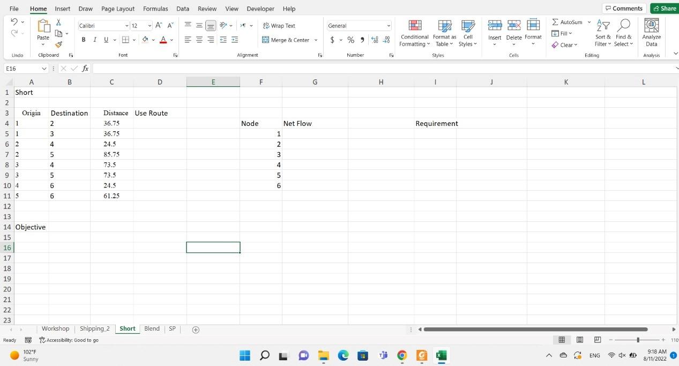Open Conditional Formatting

[x=414, y=33]
